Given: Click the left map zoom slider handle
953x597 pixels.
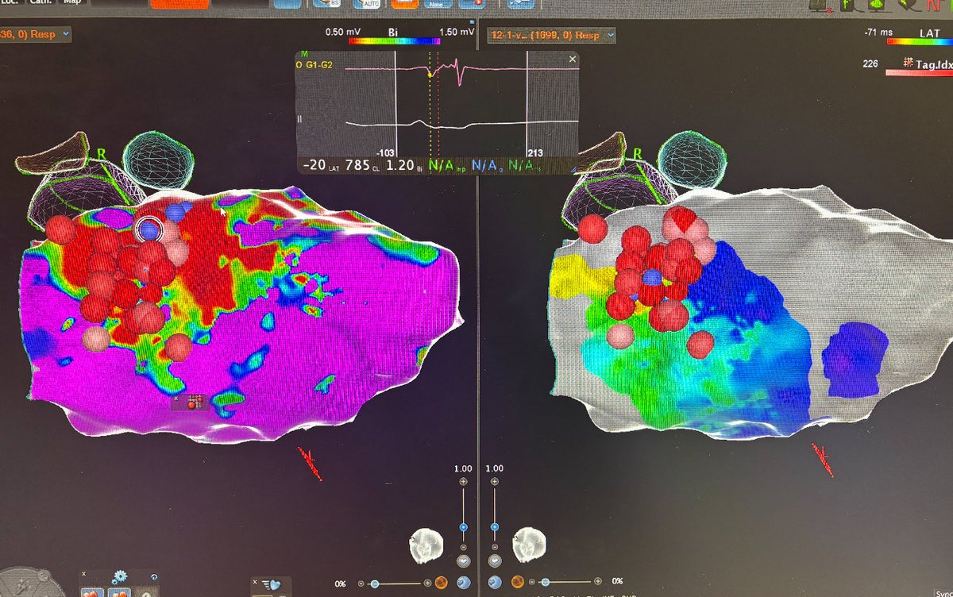Looking at the screenshot, I should 463,527.
